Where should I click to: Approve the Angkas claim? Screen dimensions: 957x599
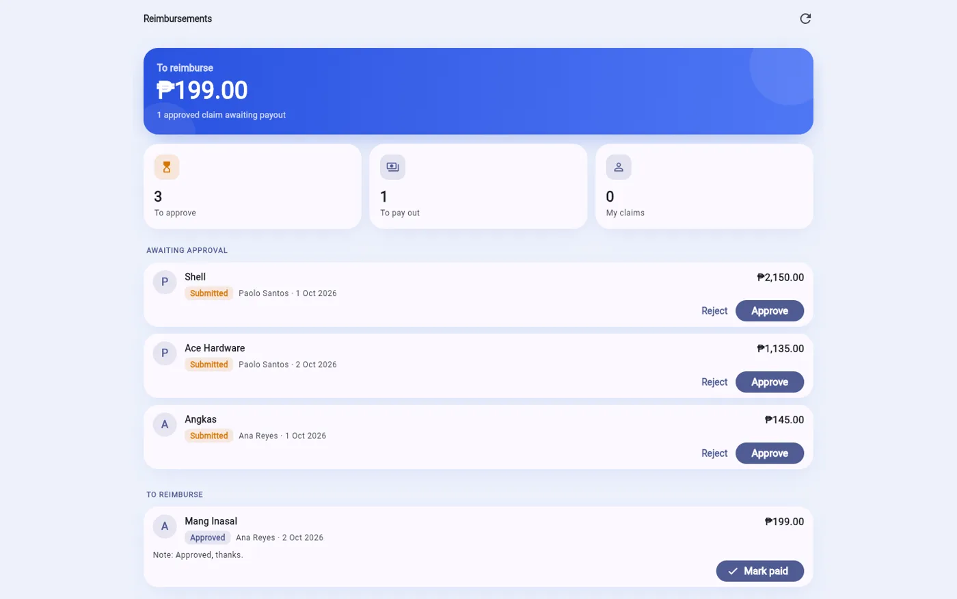click(x=770, y=453)
